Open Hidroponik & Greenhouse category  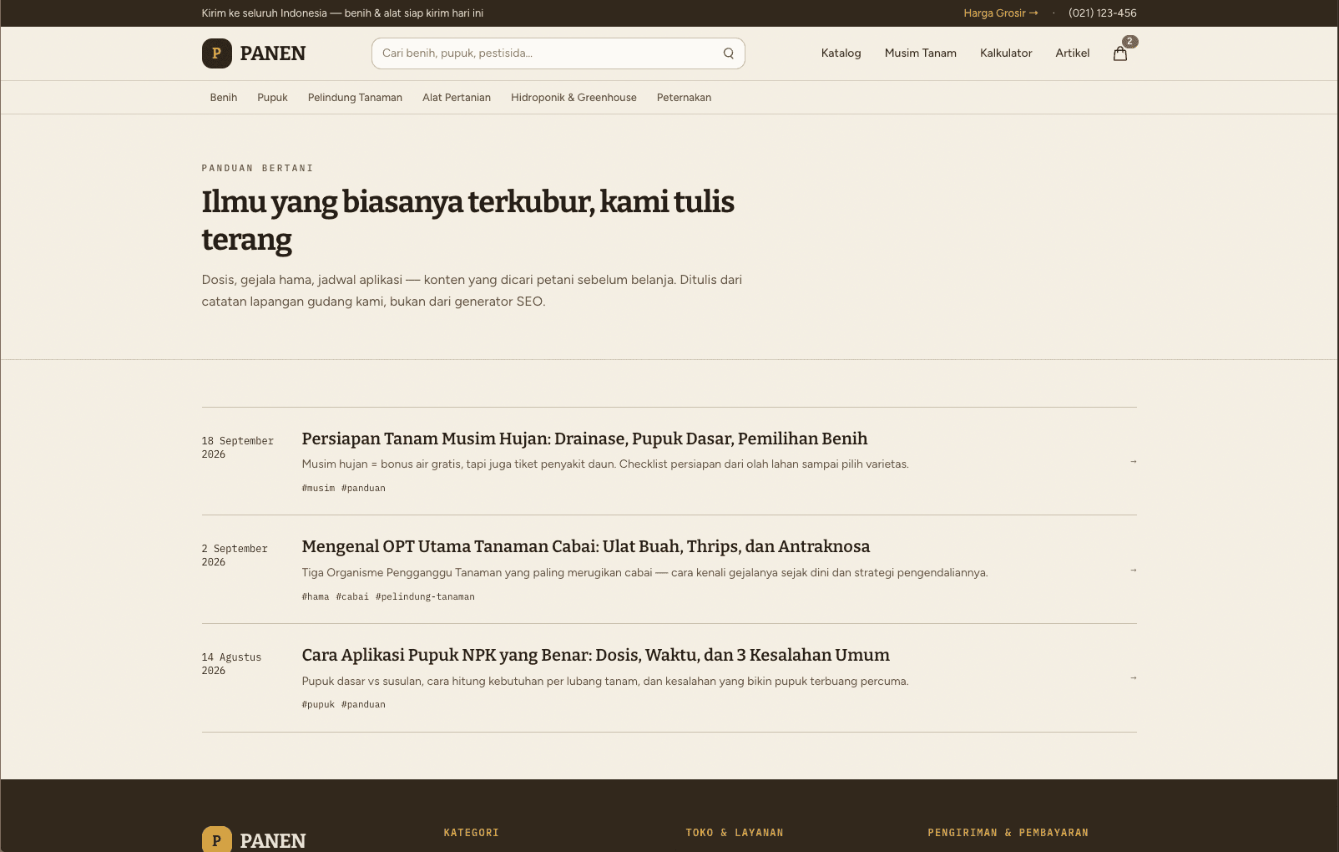(573, 98)
